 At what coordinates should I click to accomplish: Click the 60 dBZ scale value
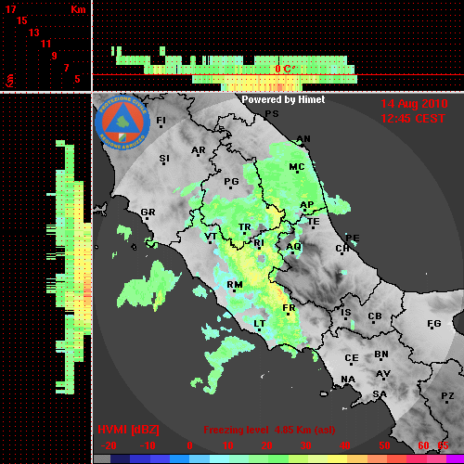[x=423, y=445]
